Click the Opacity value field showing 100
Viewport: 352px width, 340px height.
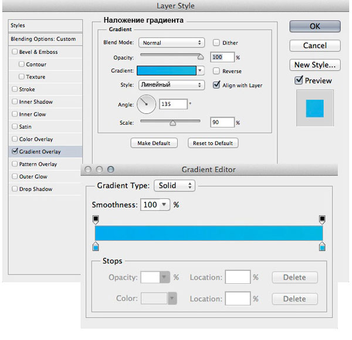pos(222,57)
